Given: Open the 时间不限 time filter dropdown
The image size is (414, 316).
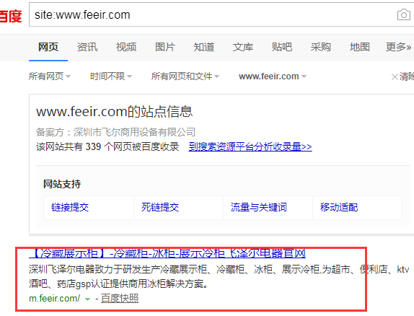Looking at the screenshot, I should click(111, 76).
